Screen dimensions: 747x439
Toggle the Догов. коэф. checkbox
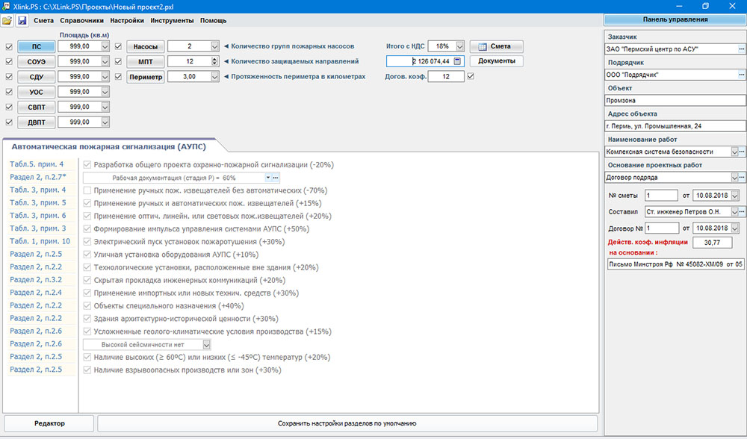[x=470, y=76]
